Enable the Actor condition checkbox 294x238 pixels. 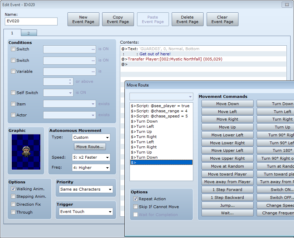tap(13, 115)
